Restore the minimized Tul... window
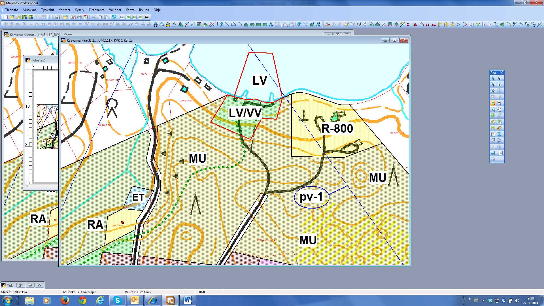 [x=20, y=285]
